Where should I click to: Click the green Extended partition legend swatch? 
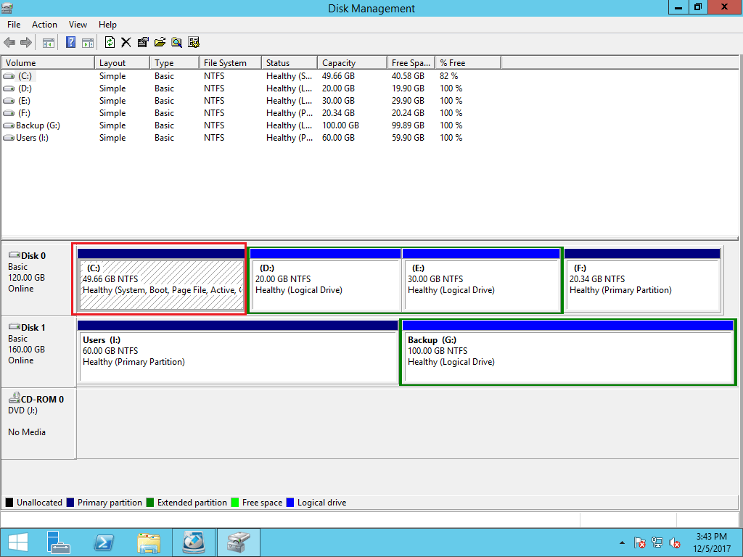(149, 503)
